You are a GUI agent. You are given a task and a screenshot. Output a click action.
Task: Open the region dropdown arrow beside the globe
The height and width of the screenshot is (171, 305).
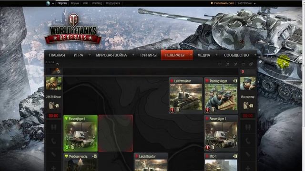[x=53, y=3]
